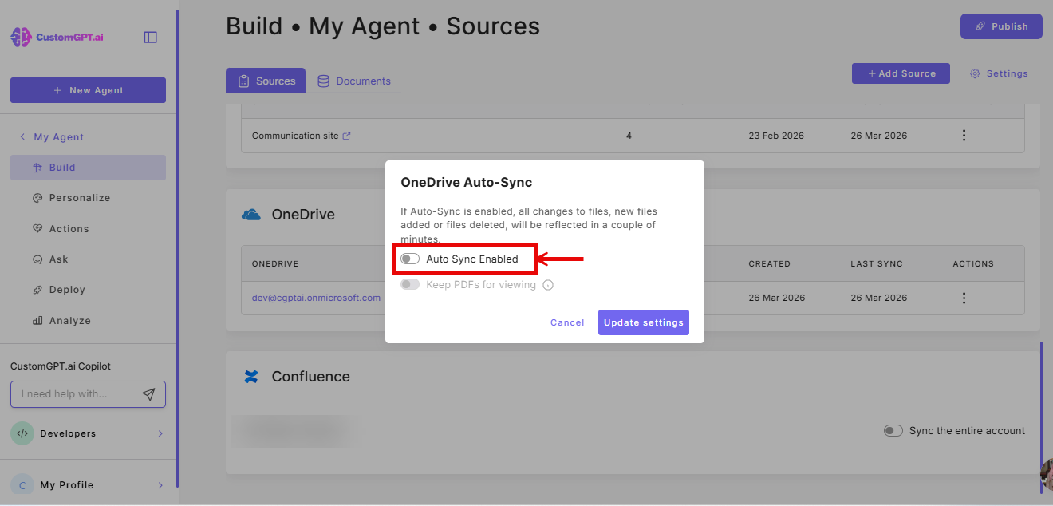
Task: Click the ACTIONS column header
Action: coord(973,263)
